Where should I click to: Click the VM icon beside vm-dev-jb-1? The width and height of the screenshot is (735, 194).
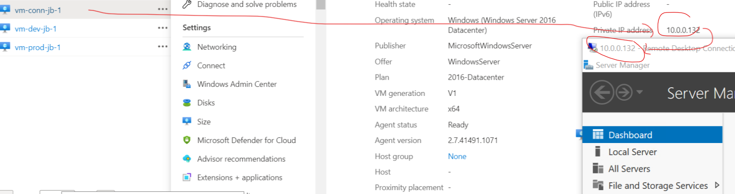click(5, 28)
